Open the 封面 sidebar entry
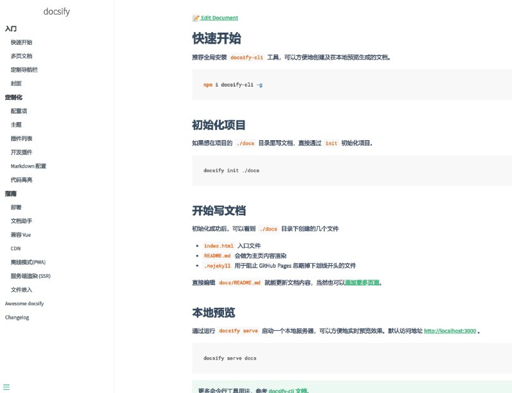 [15, 83]
